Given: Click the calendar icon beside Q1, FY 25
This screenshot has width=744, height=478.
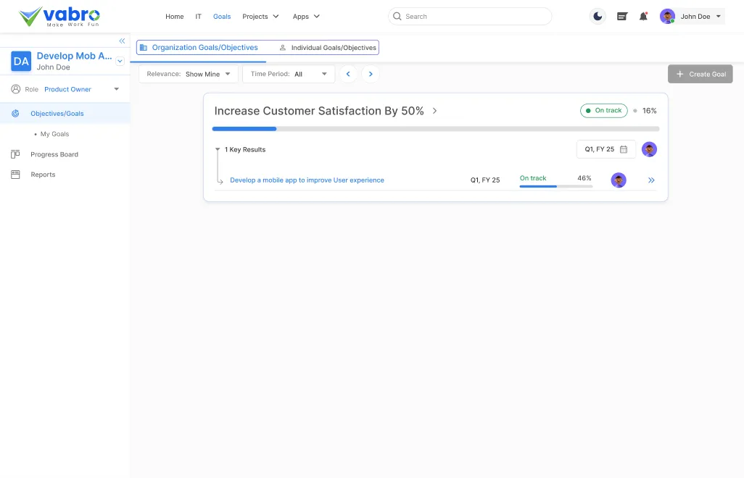Looking at the screenshot, I should pyautogui.click(x=624, y=149).
